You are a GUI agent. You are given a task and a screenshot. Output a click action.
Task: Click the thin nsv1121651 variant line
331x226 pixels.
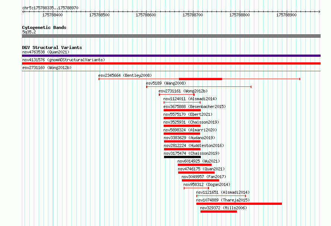(221, 196)
